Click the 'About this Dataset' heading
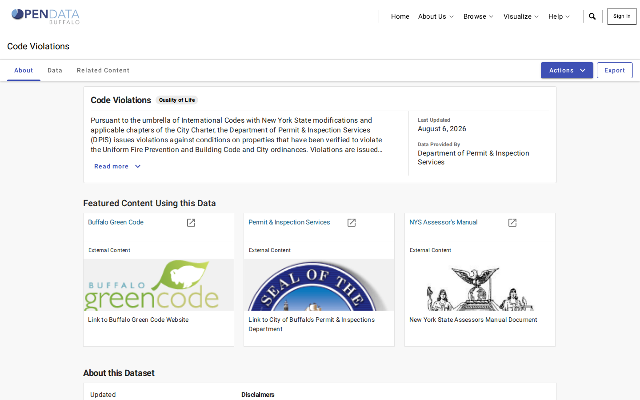 pyautogui.click(x=119, y=373)
